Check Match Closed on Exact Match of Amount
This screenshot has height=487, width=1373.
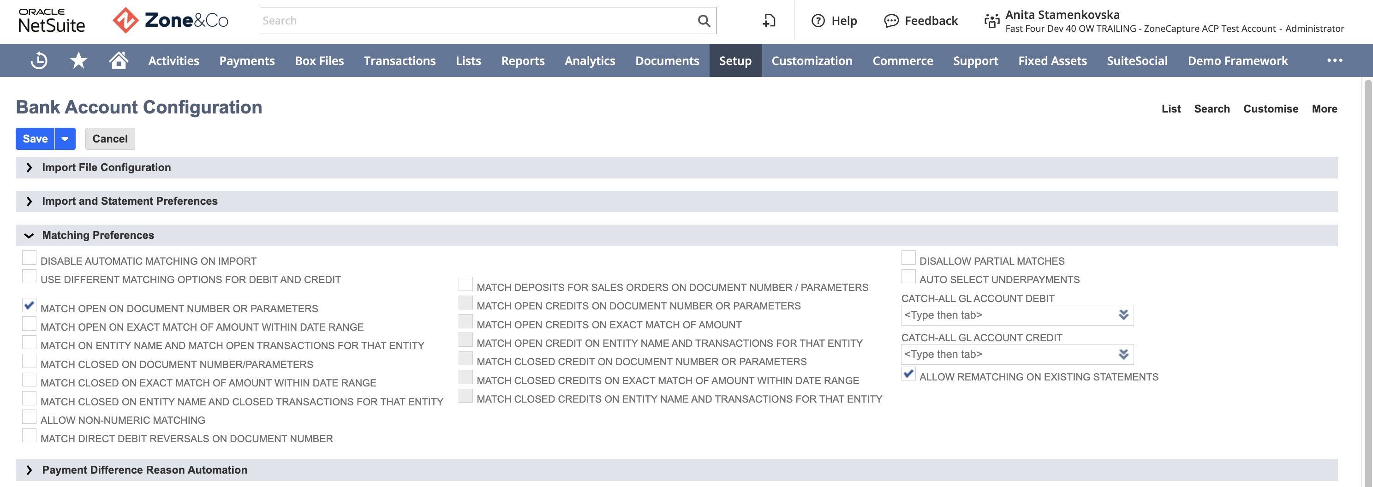[30, 380]
